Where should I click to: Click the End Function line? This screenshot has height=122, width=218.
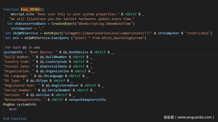point(15,119)
